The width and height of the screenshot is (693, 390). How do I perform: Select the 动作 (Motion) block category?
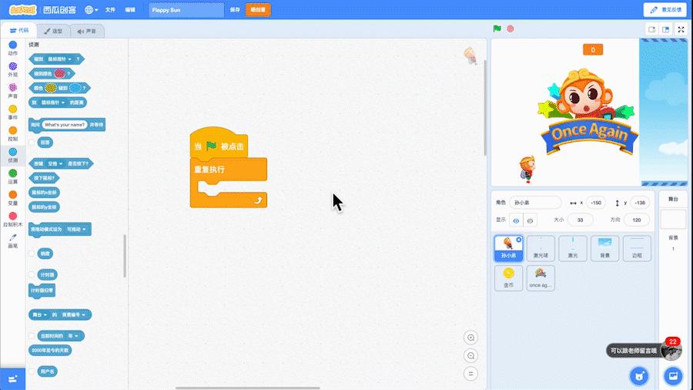tap(13, 49)
